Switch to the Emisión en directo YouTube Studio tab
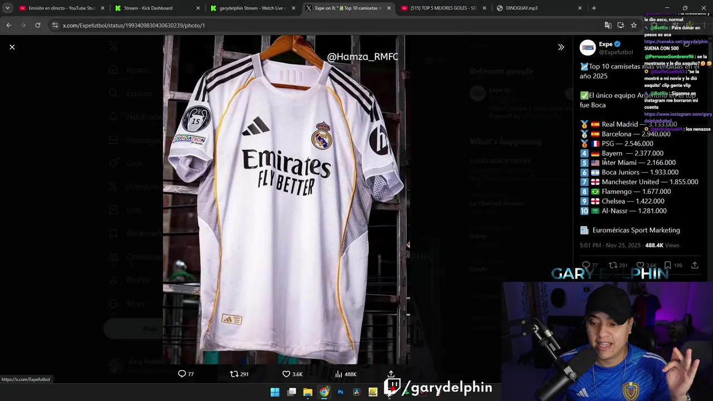The image size is (713, 401). click(x=61, y=8)
